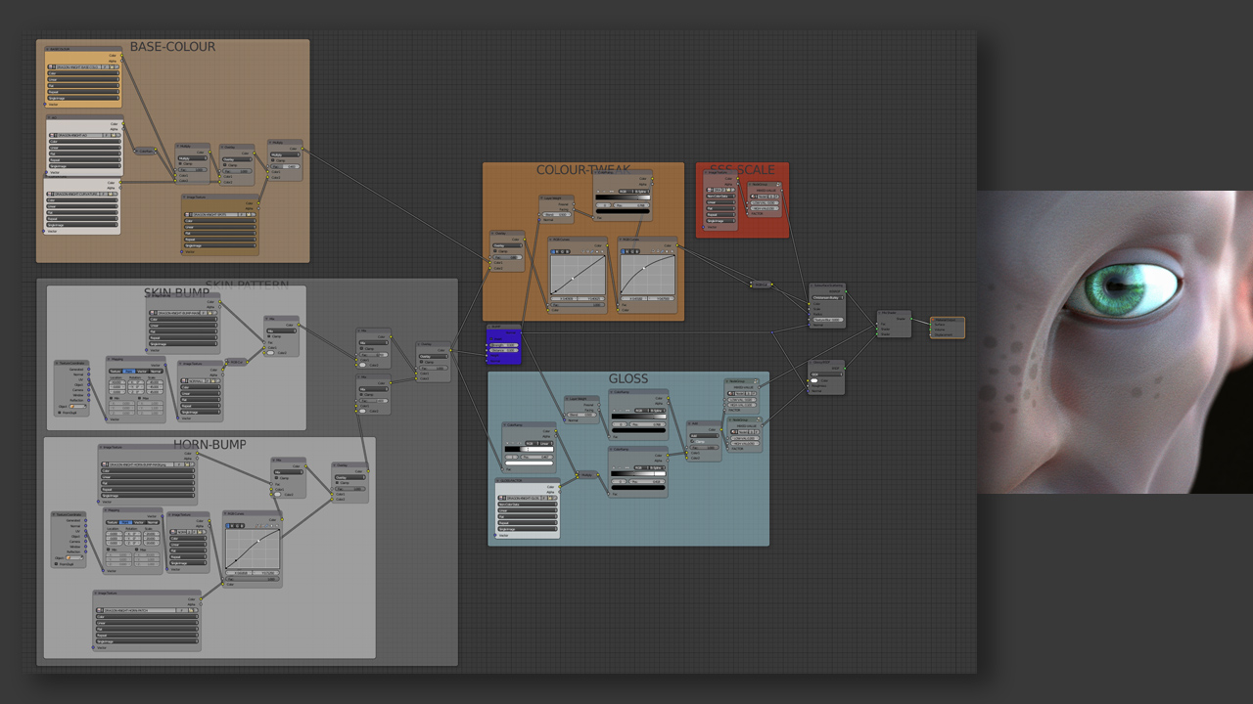Toggle From Dupli in HORN-BUMP Texture Coordinate
Screen dimensions: 1253x704
(x=57, y=564)
